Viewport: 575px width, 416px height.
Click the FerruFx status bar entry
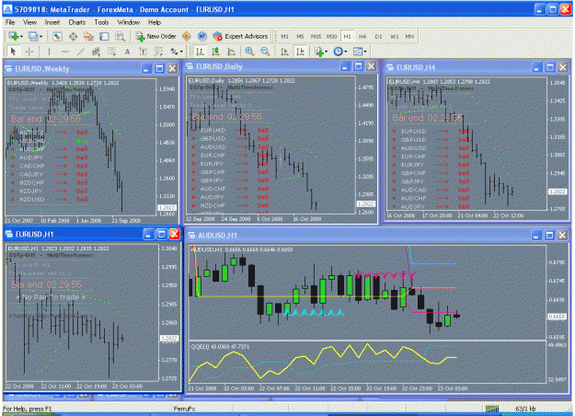pyautogui.click(x=184, y=409)
